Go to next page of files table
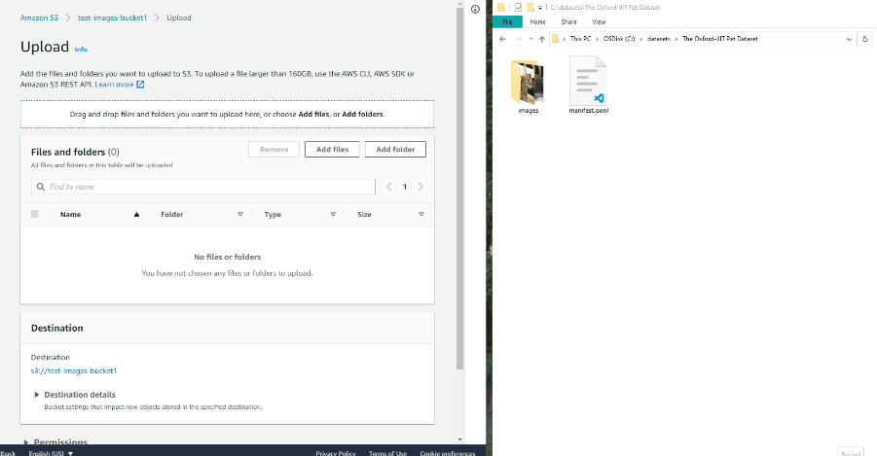Image resolution: width=877 pixels, height=456 pixels. (x=420, y=187)
